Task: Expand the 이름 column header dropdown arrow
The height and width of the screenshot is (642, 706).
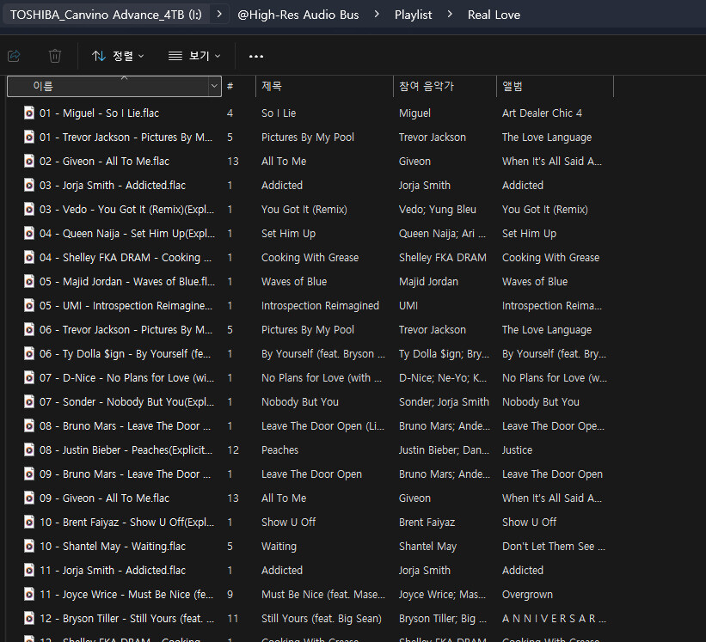Action: (214, 87)
